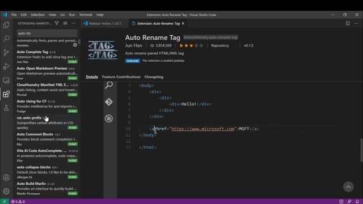The image size is (363, 204).
Task: Install Auto Build Marlin extension
Action: [x=73, y=193]
